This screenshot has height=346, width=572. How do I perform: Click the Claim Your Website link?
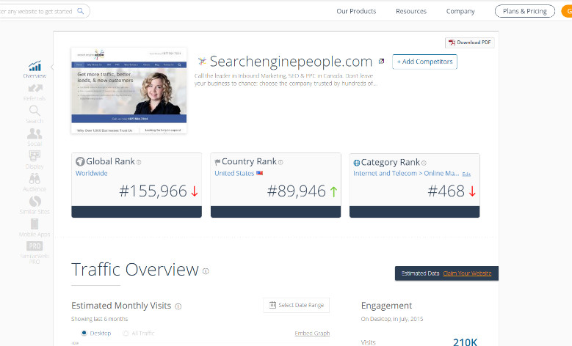click(x=467, y=273)
